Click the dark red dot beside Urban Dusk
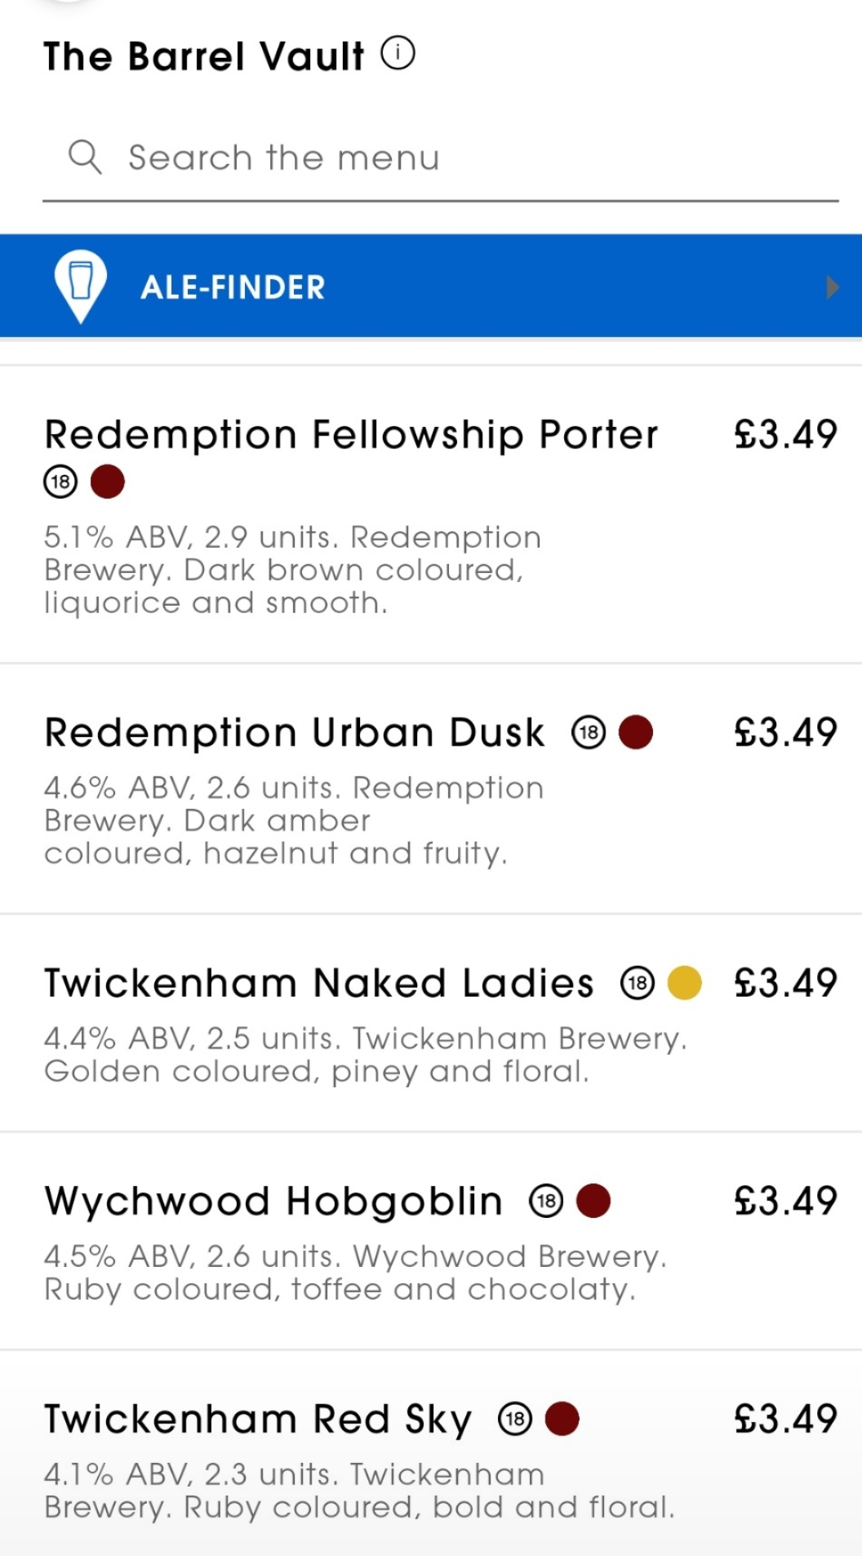 (636, 732)
